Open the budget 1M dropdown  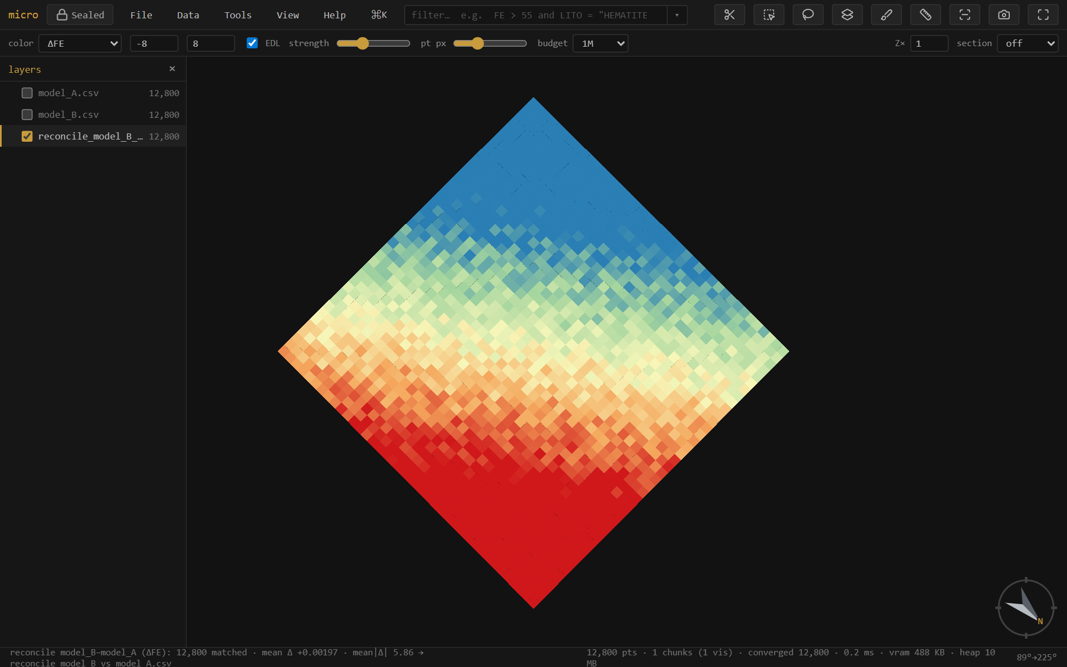pos(600,43)
